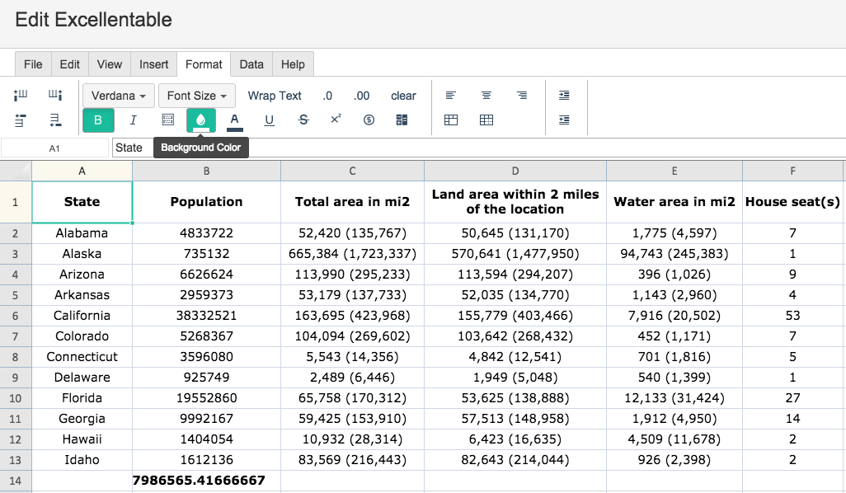
Task: Click the superscript x² icon
Action: point(336,119)
